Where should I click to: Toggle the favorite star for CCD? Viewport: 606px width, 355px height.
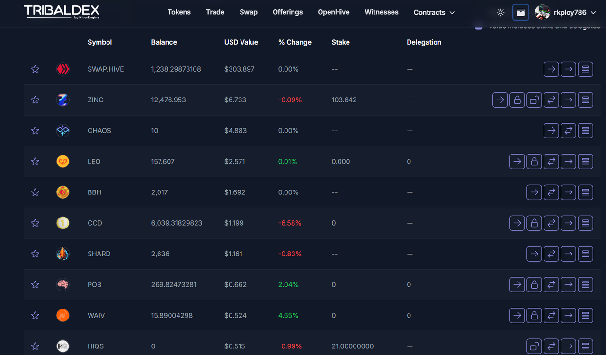click(35, 223)
